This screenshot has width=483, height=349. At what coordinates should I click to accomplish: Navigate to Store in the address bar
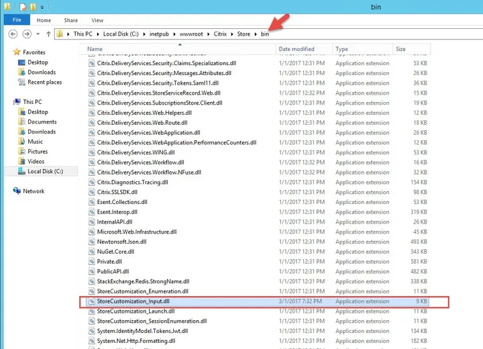[x=244, y=34]
